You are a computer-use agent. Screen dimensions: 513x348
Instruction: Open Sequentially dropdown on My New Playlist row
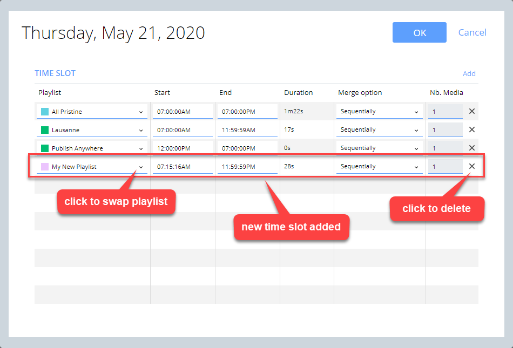416,166
